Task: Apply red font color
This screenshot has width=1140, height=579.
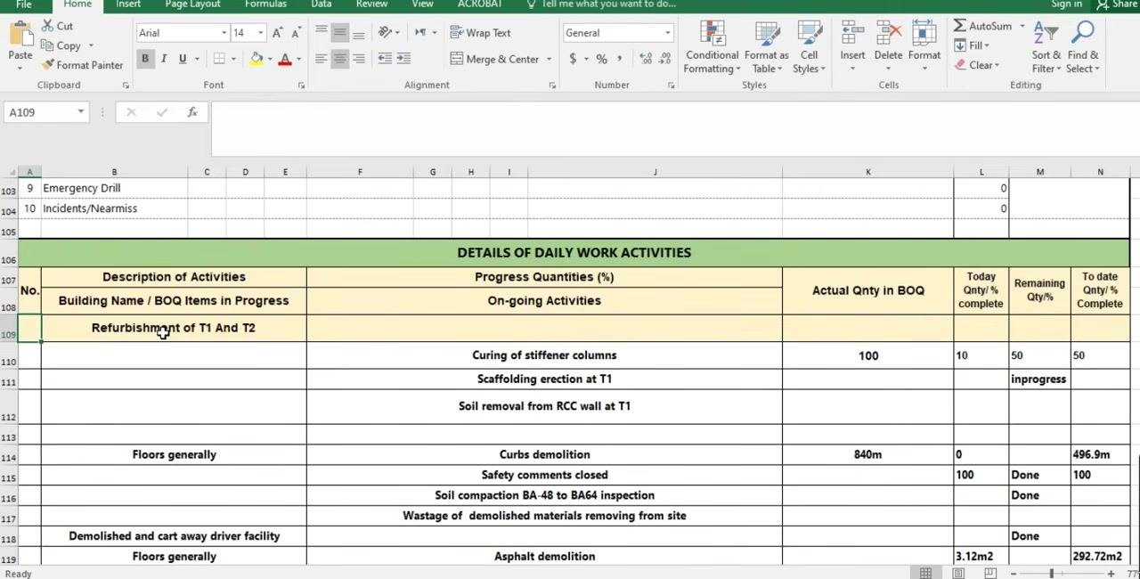Action: [285, 59]
